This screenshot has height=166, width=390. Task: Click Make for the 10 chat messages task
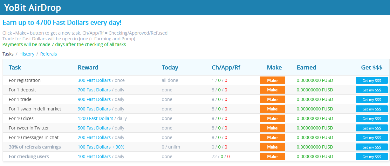point(272,137)
